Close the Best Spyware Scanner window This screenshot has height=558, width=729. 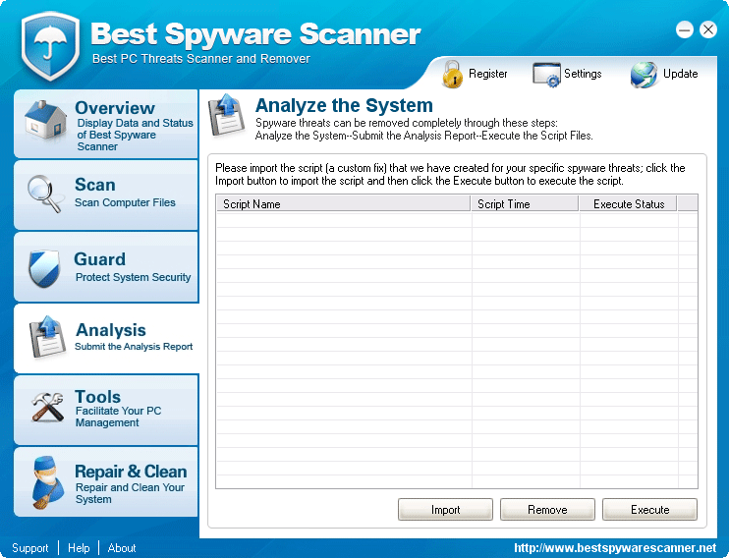coord(708,30)
